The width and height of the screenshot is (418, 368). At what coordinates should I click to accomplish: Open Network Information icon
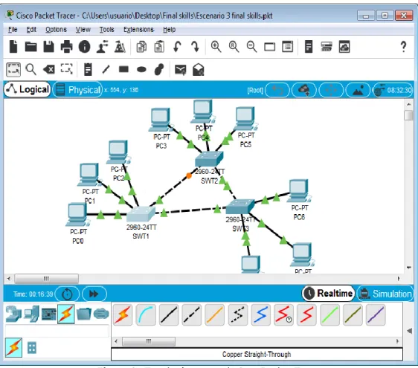point(84,47)
